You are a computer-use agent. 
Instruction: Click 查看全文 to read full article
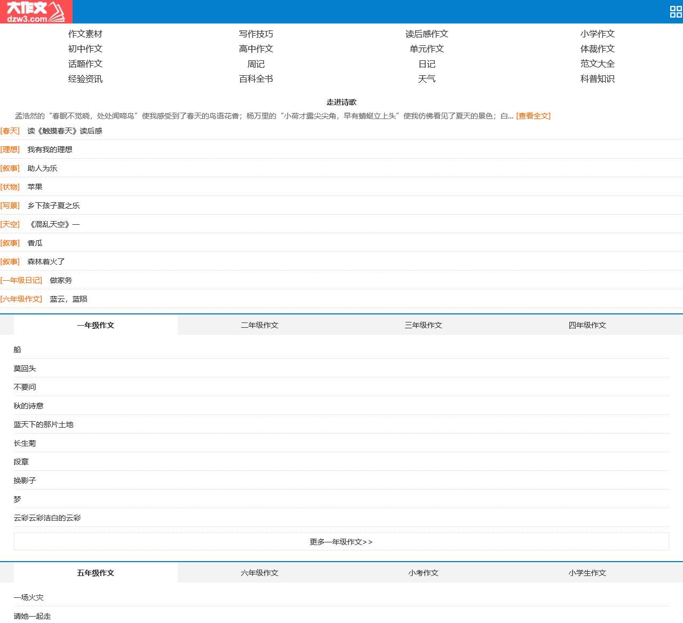click(534, 116)
